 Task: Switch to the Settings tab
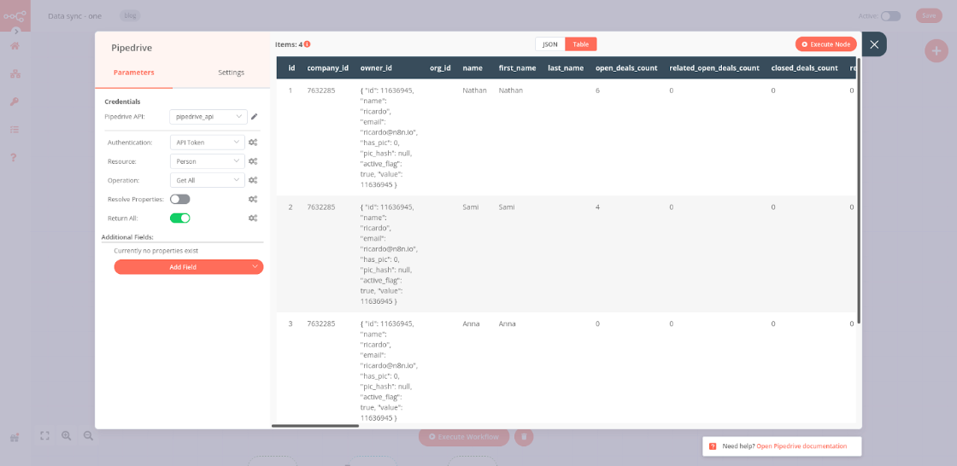pos(231,73)
